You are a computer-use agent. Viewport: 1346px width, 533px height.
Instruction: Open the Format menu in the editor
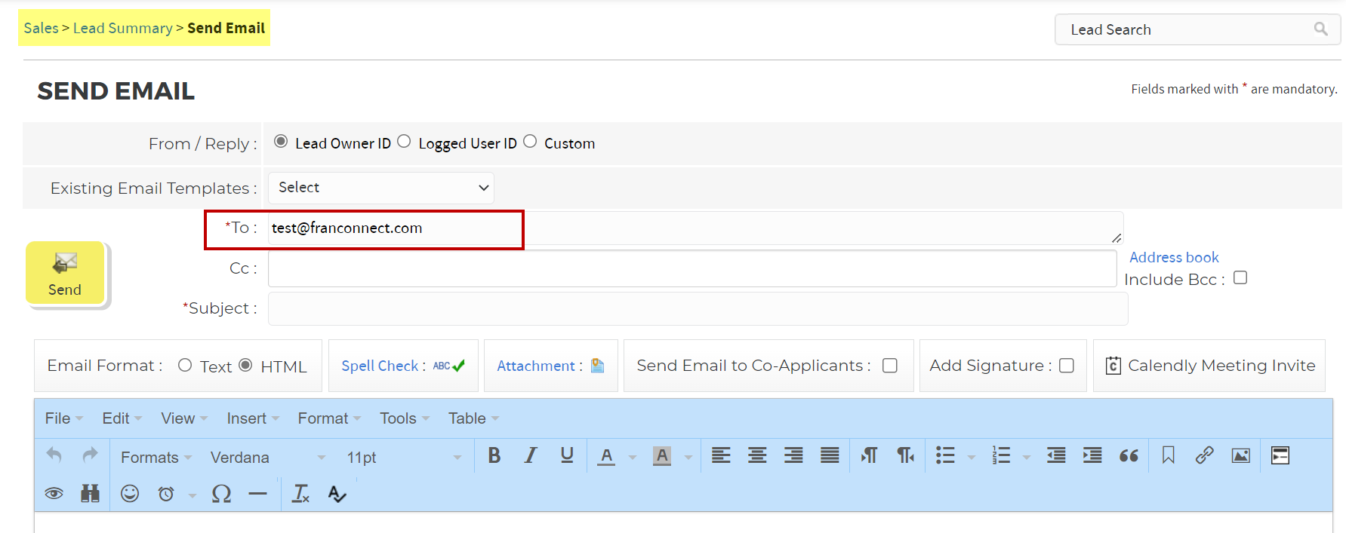coord(329,418)
